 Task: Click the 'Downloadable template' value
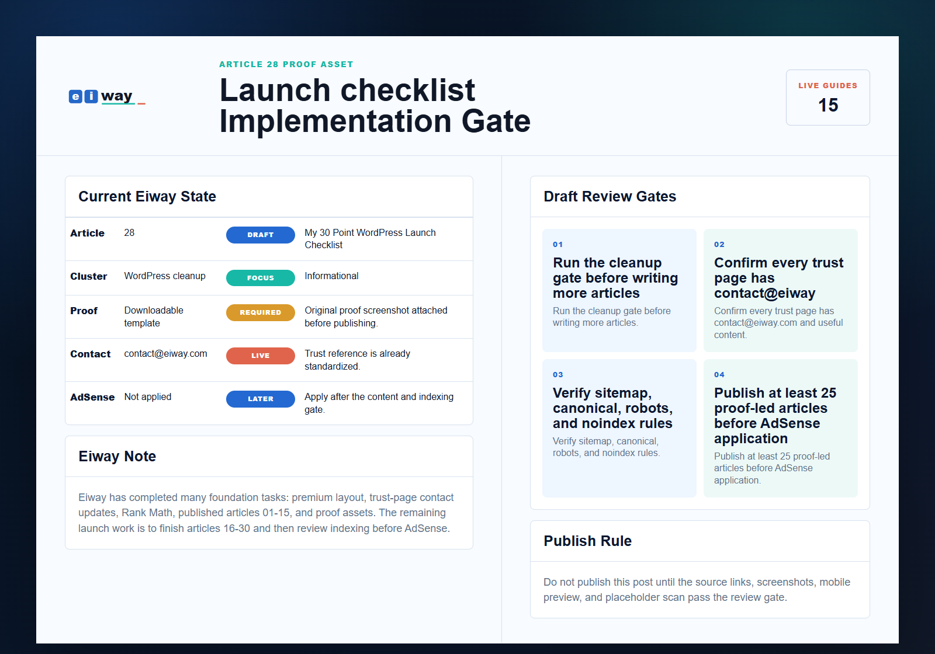pyautogui.click(x=154, y=316)
